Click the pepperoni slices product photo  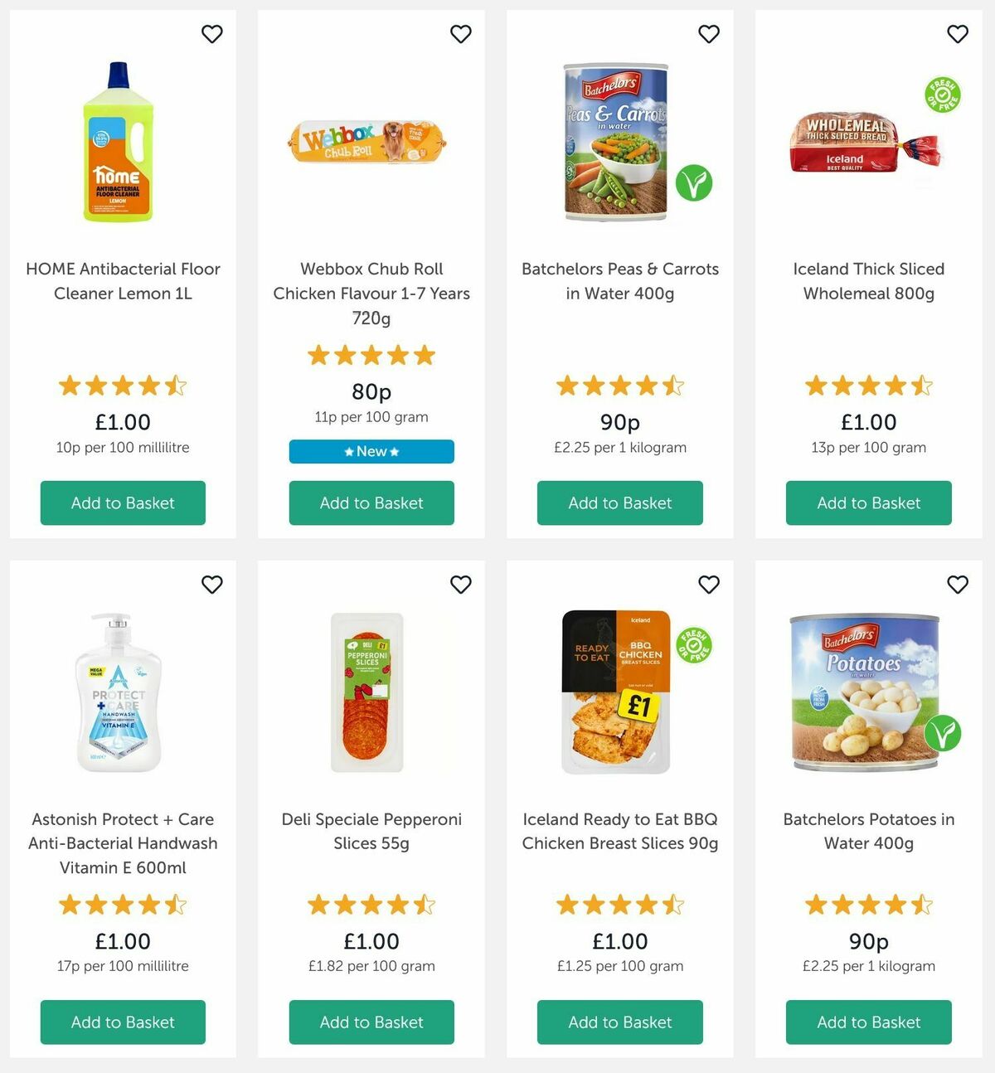pyautogui.click(x=371, y=697)
